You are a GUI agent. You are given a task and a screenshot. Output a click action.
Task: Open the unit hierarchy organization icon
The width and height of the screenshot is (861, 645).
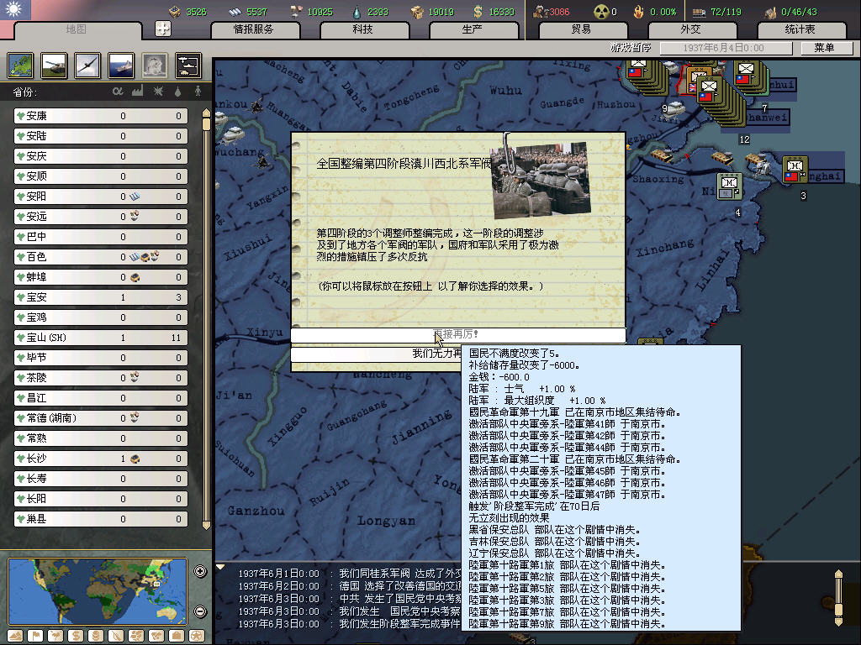188,66
